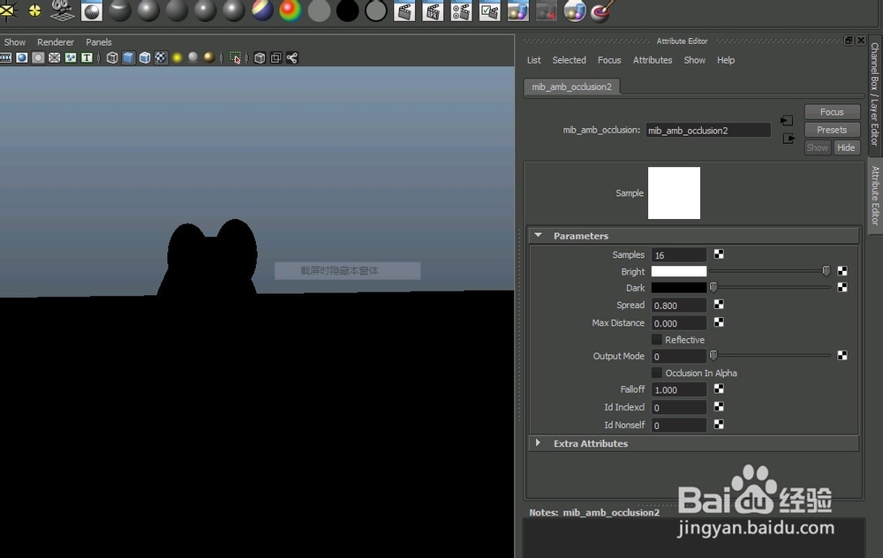
Task: Click the paint bowl and brush shelf icon
Action: 602,11
